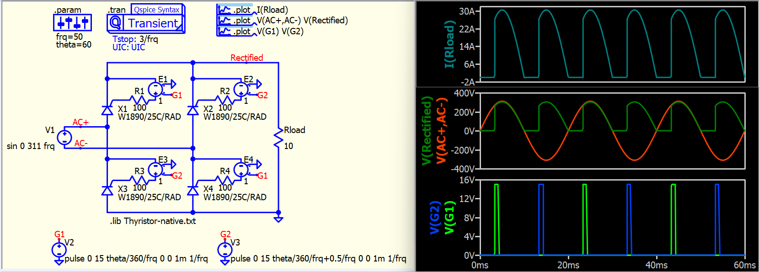Click the theta=60 parameter text
This screenshot has height=272, width=759.
(74, 45)
